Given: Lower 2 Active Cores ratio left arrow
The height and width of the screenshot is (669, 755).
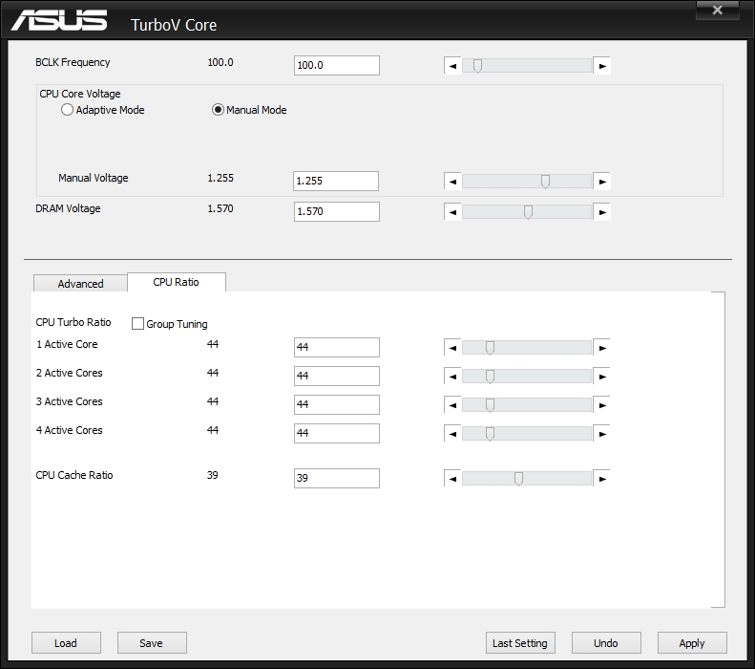Looking at the screenshot, I should pyautogui.click(x=452, y=377).
